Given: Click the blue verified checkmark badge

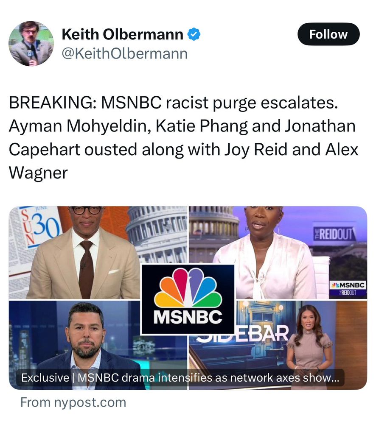Looking at the screenshot, I should 194,34.
